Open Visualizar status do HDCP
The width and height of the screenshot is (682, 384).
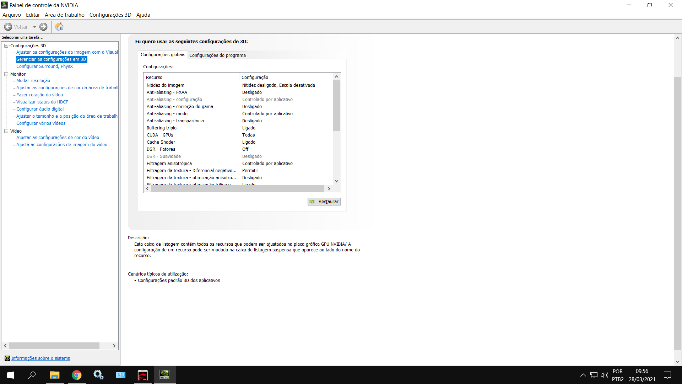point(42,102)
